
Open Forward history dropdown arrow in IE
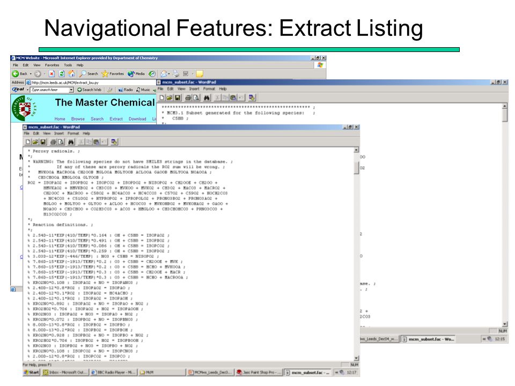click(45, 74)
